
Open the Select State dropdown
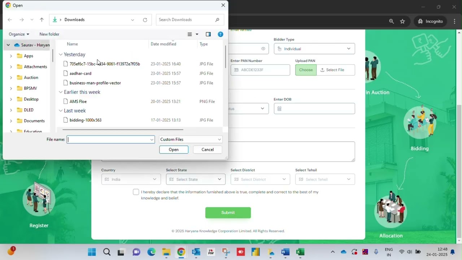pos(196,179)
